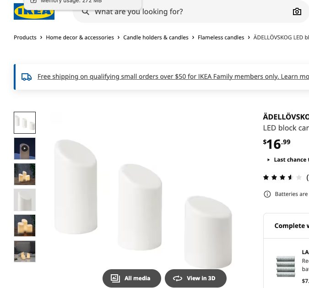Click the batteries info circle icon
The height and width of the screenshot is (288, 309).
click(x=267, y=194)
